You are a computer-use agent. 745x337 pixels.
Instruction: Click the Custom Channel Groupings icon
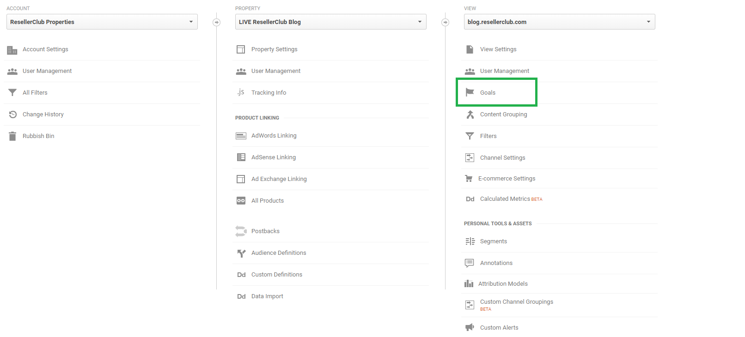coord(470,305)
